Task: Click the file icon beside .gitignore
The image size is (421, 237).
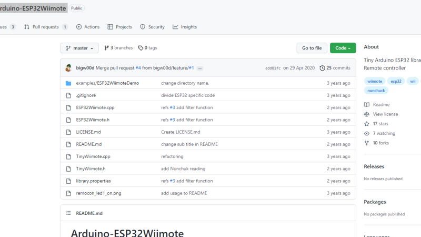Action: [x=68, y=95]
